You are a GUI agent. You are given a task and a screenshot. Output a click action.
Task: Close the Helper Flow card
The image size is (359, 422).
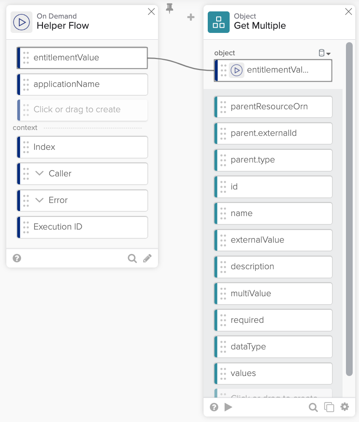click(x=152, y=11)
